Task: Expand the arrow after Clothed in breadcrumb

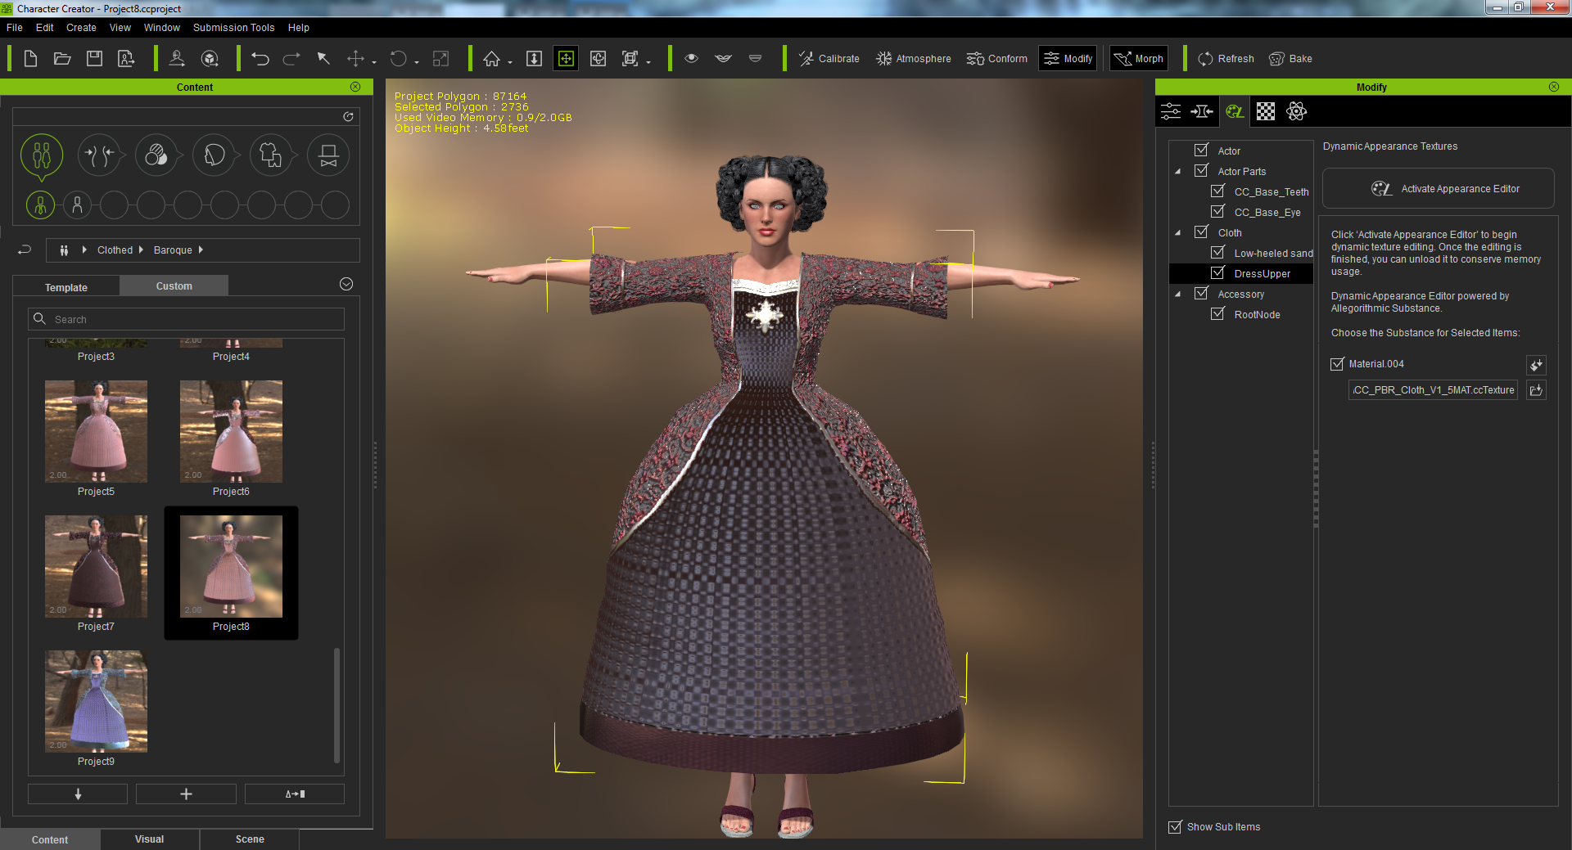Action: 141,250
